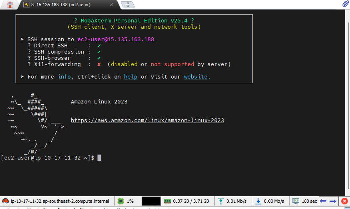Close the monitoring bar with red X
The image size is (350, 209).
click(345, 201)
